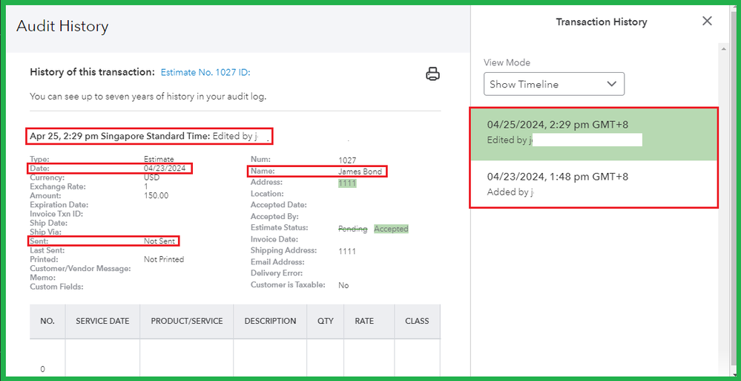This screenshot has height=381, width=741.
Task: Click the Expiration Date label
Action: 59,205
